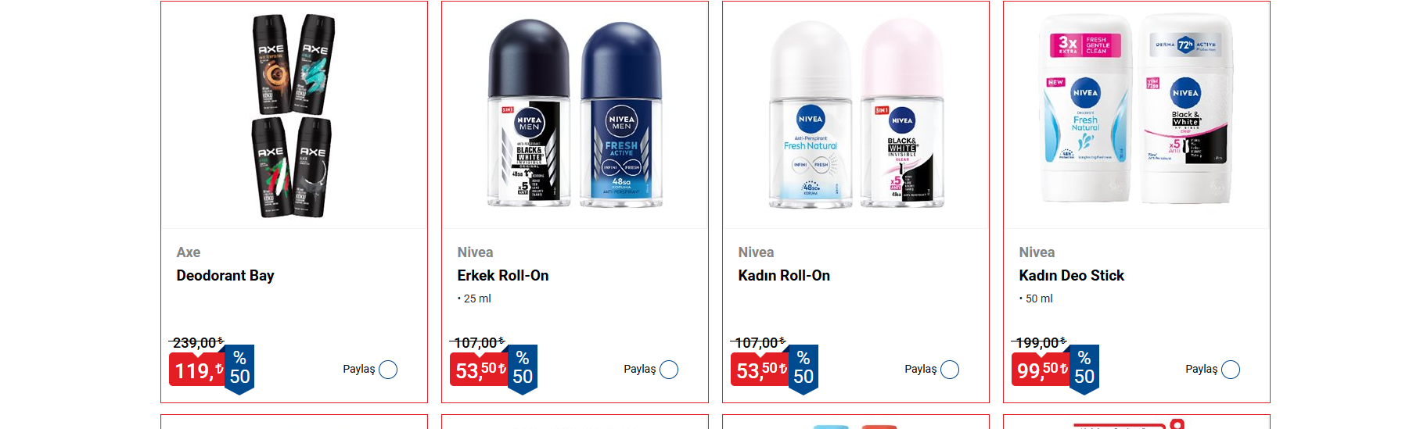
Task: Click the Deodorant Bay product title
Action: pyautogui.click(x=225, y=276)
